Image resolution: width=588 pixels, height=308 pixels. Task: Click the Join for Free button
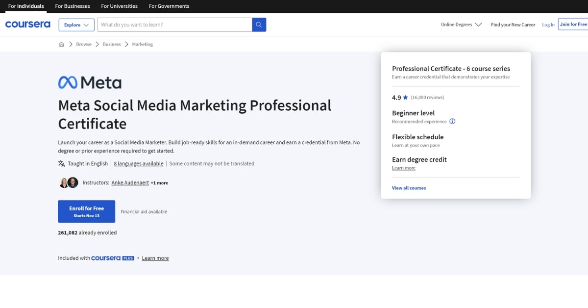[573, 25]
